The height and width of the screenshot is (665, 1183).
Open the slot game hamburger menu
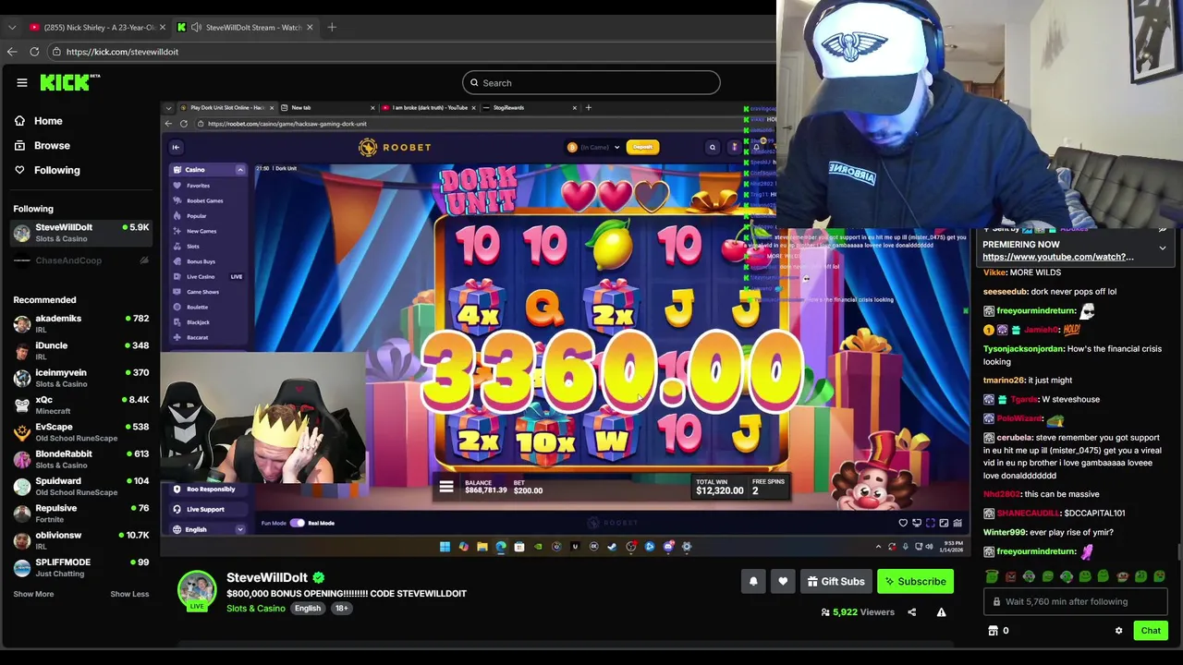(445, 487)
